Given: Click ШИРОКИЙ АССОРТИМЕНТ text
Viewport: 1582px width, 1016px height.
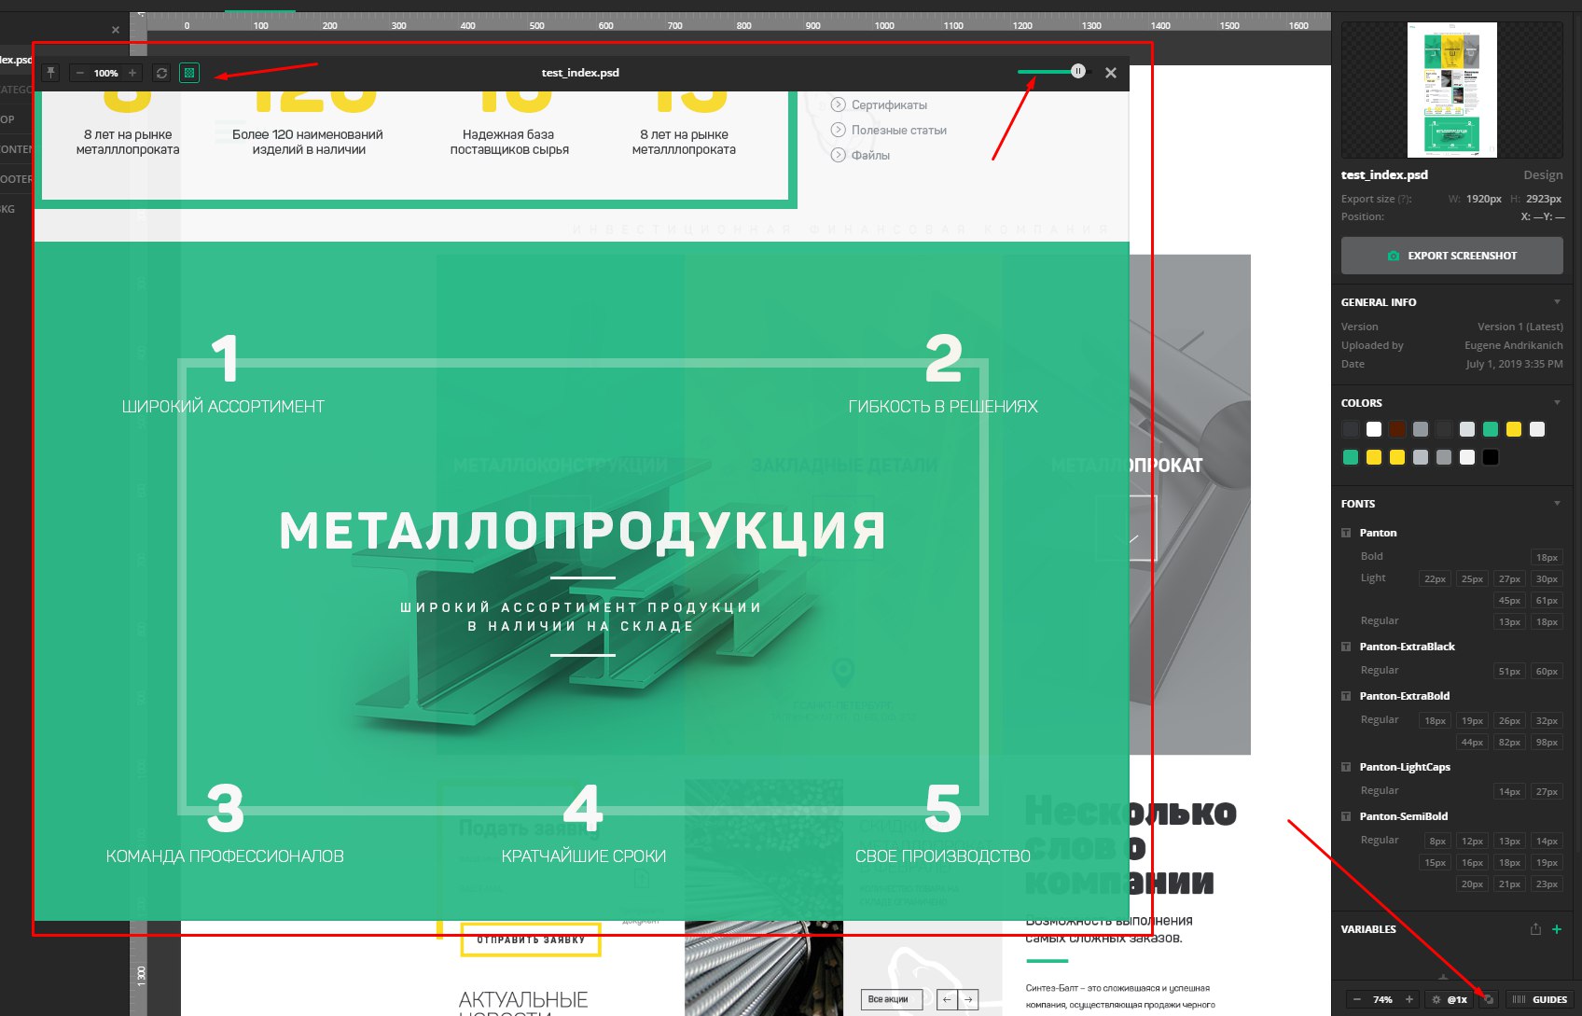Looking at the screenshot, I should 223,407.
